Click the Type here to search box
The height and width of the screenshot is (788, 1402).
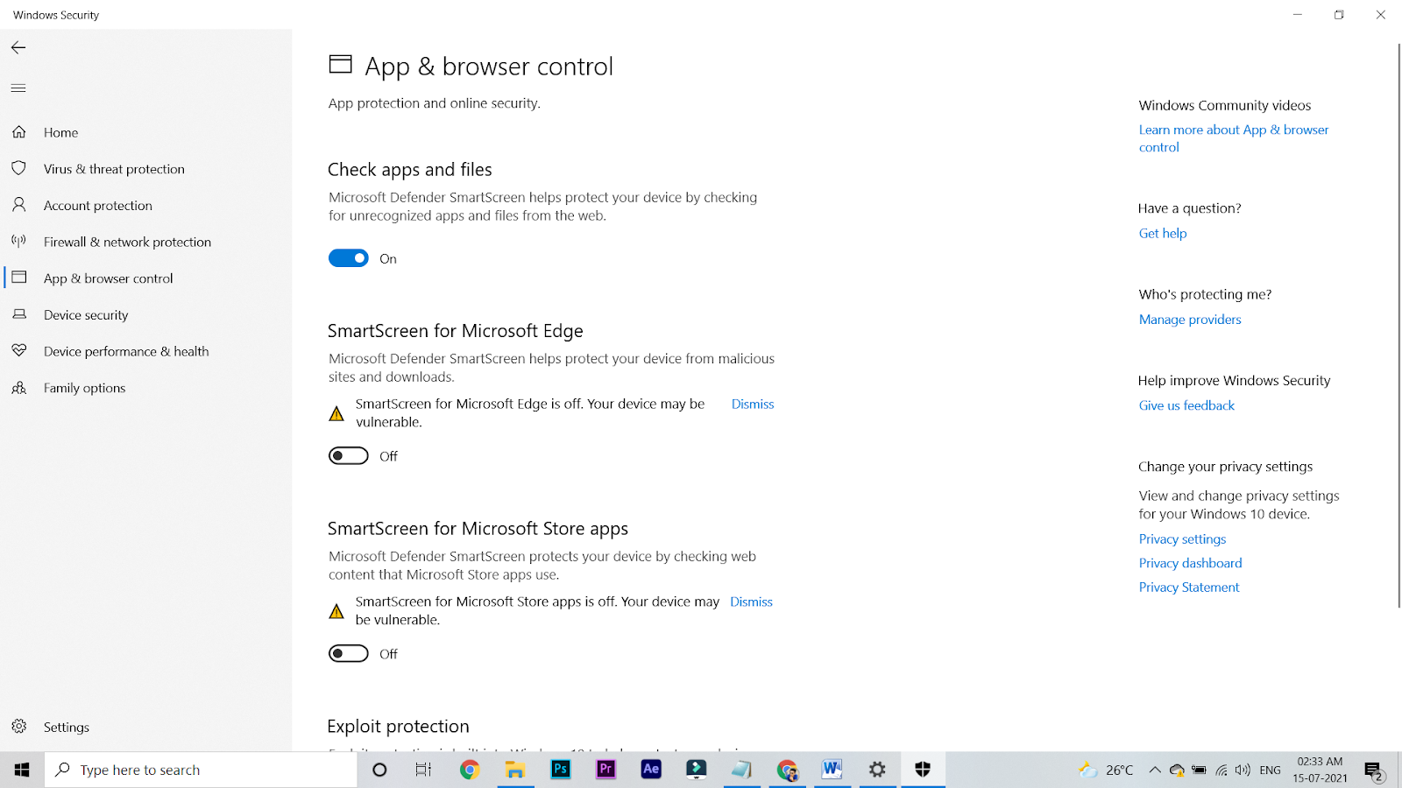tap(202, 770)
